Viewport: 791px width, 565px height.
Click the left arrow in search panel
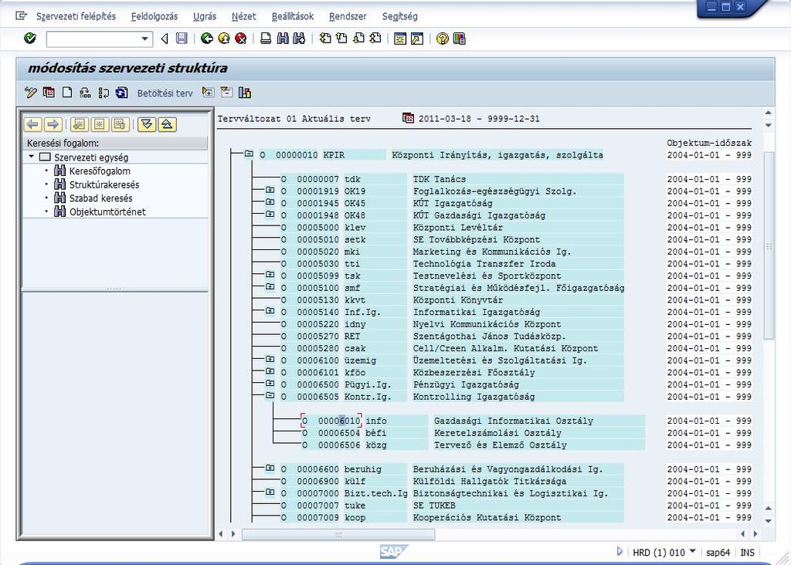[x=32, y=124]
